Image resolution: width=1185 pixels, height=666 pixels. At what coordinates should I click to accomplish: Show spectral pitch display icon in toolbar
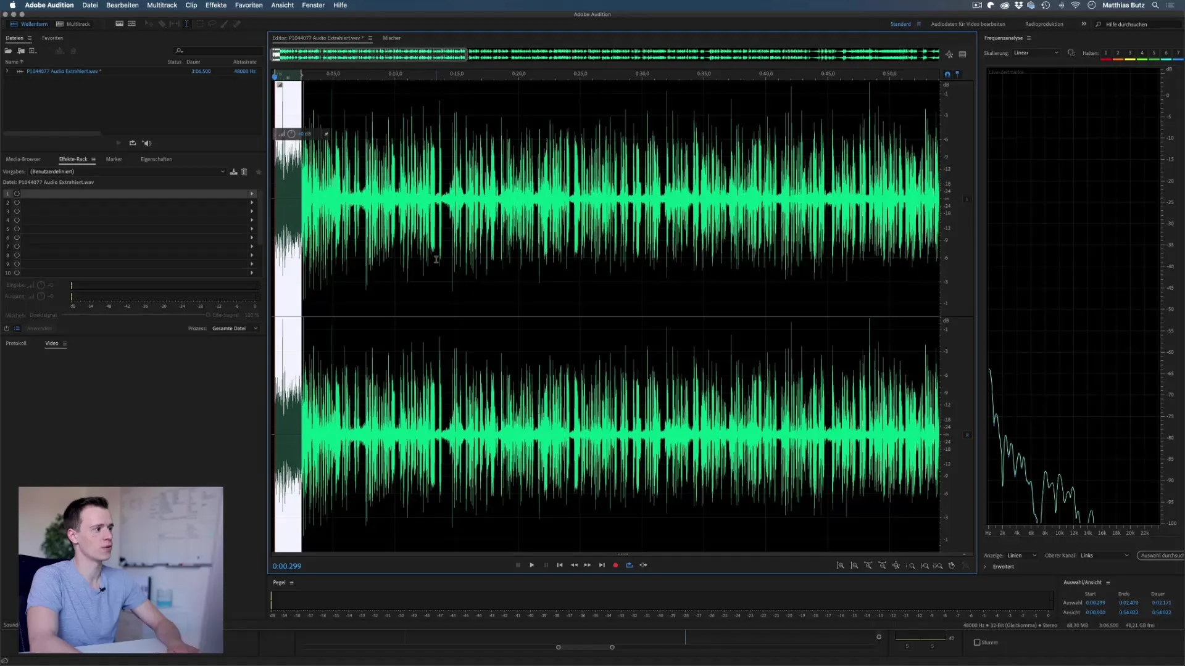coord(131,24)
